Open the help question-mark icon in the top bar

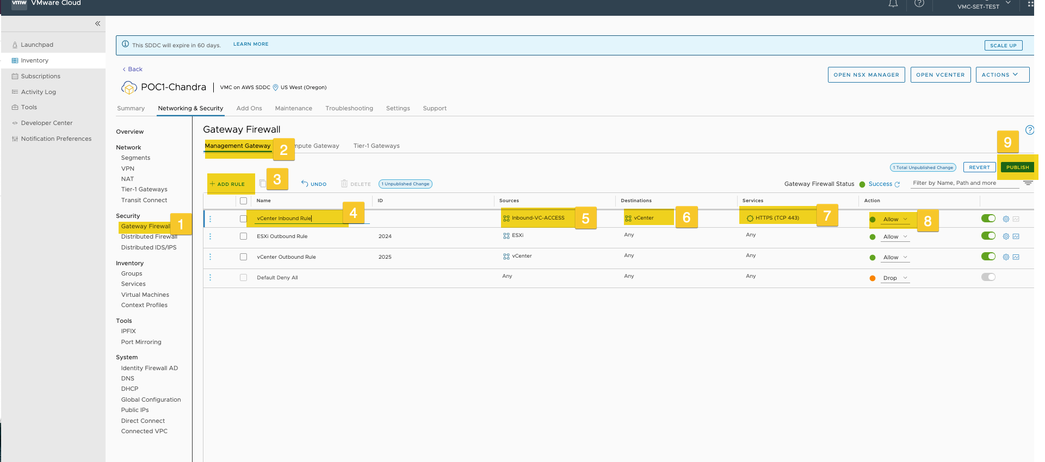click(x=919, y=3)
